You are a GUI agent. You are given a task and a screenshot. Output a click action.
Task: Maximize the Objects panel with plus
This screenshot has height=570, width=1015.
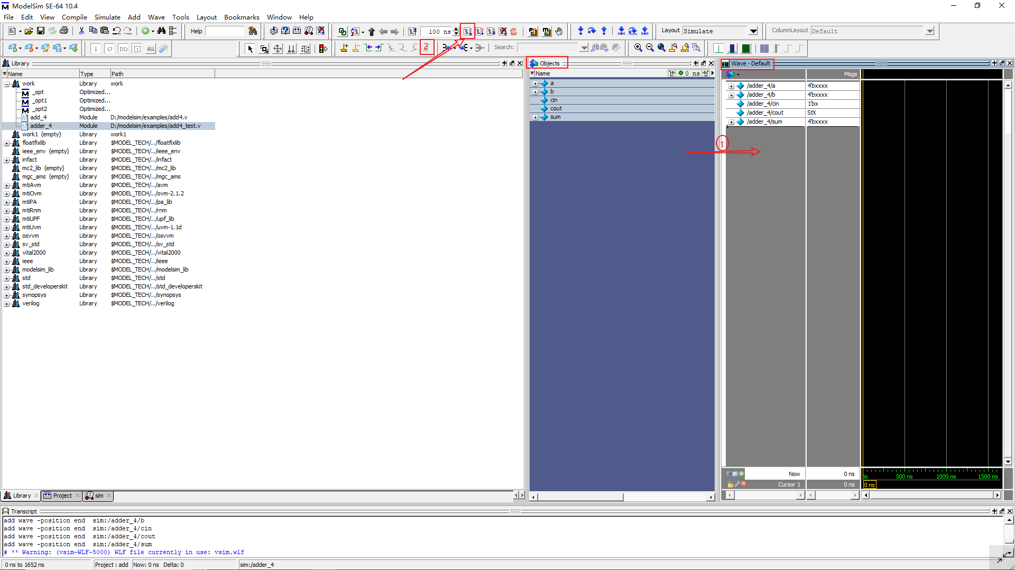(x=696, y=63)
